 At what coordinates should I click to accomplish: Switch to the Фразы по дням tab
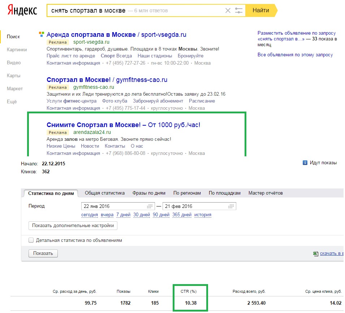pyautogui.click(x=149, y=193)
